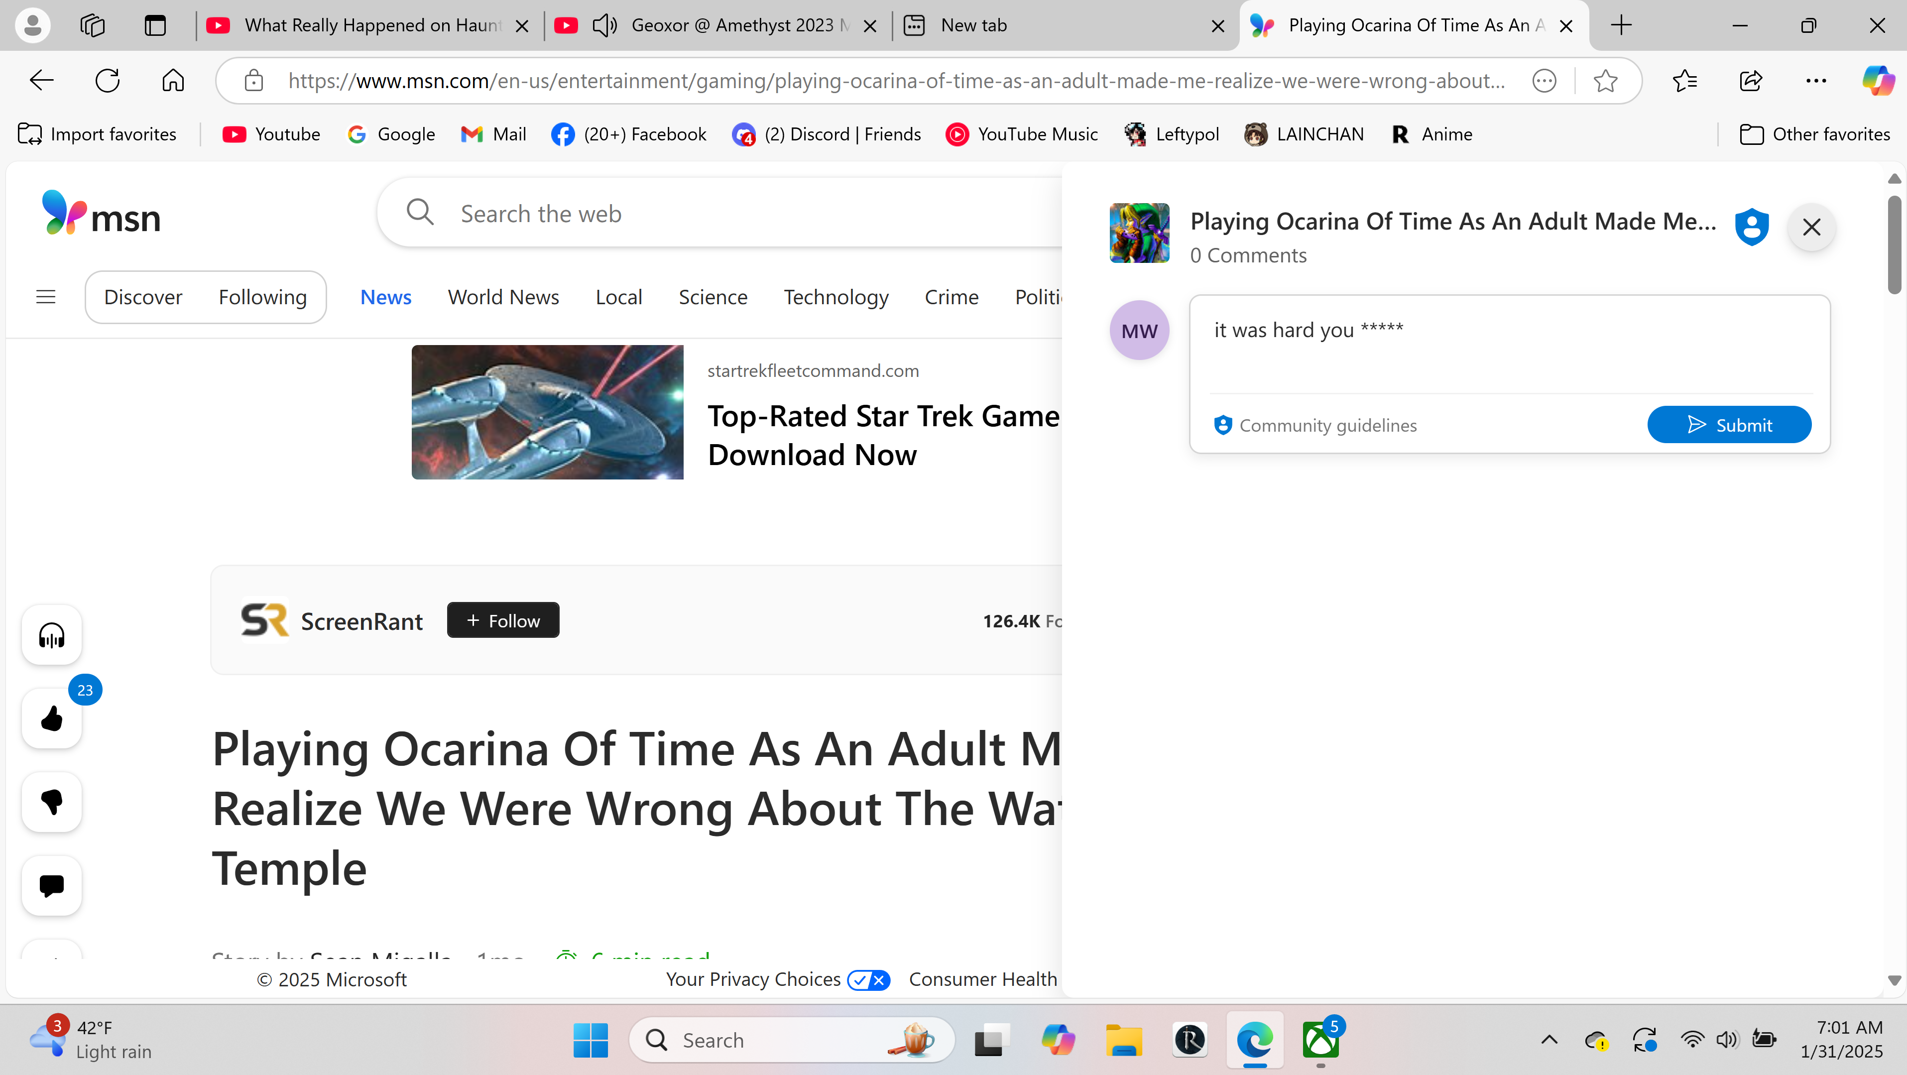The height and width of the screenshot is (1075, 1907).
Task: Open the Local category
Action: [x=619, y=297]
